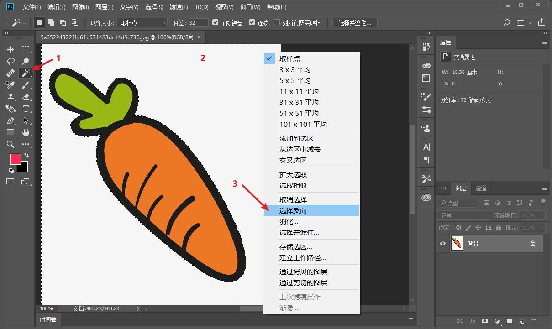
Task: Open the 正常 blending mode dropdown
Action: coord(464,214)
